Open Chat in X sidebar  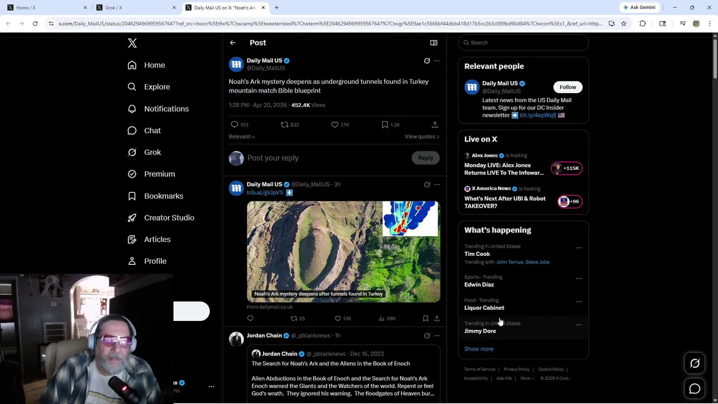pyautogui.click(x=144, y=131)
